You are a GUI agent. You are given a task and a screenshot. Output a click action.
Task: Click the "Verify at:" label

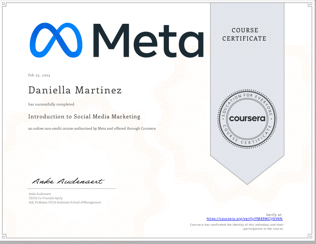(x=274, y=215)
